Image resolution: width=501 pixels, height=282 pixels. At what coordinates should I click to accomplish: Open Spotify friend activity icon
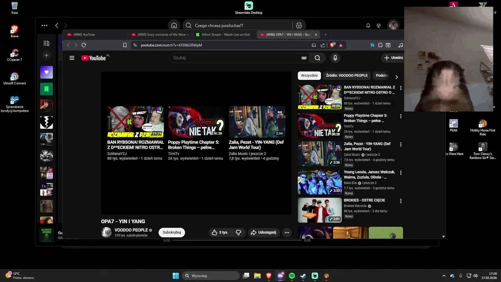(378, 25)
